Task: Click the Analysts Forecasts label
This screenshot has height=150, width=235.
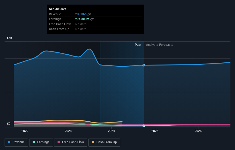Action: (x=160, y=45)
